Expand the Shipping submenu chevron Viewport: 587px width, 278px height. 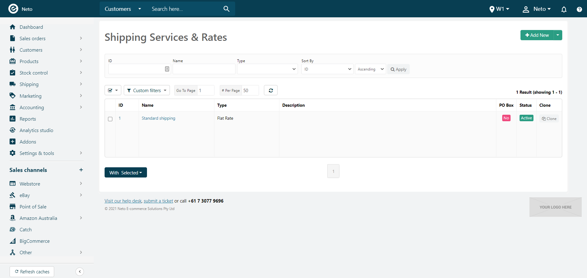point(81,84)
